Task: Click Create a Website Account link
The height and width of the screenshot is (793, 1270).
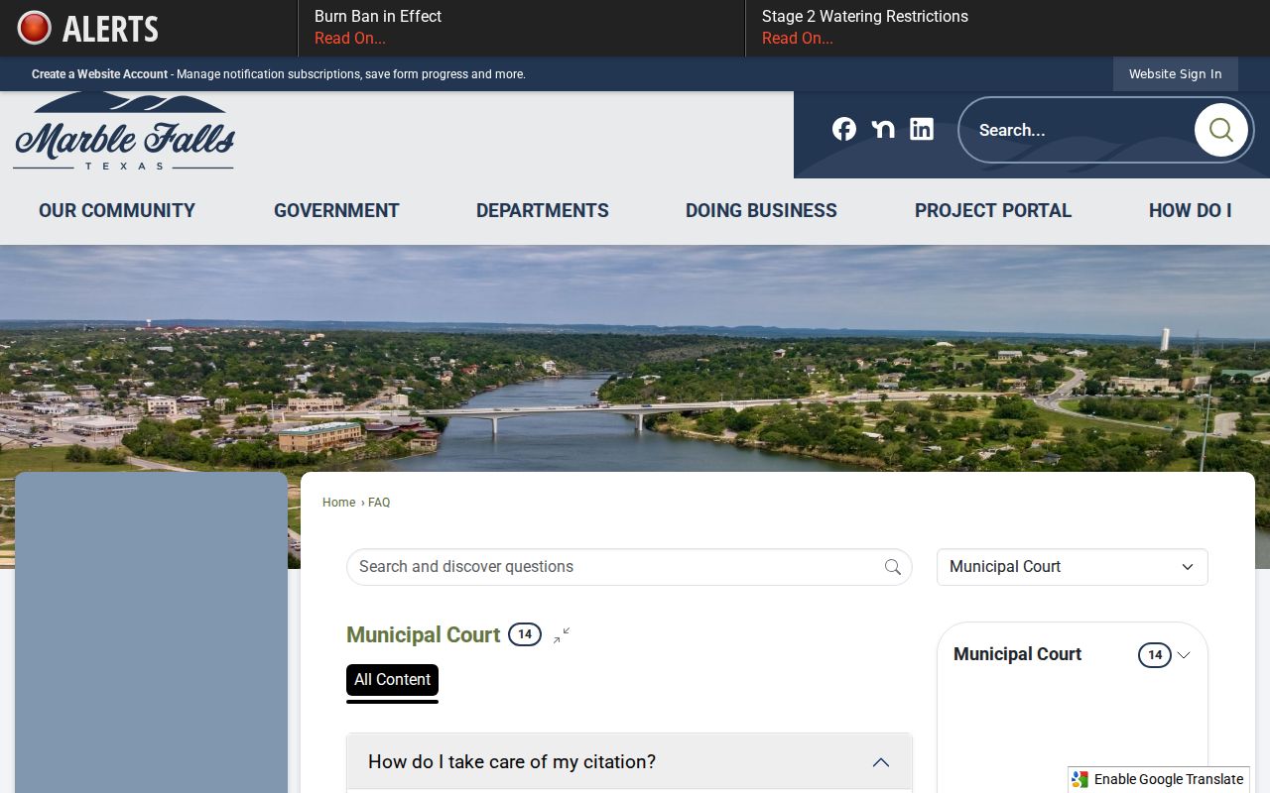Action: [99, 74]
